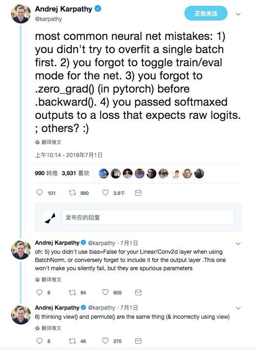Image resolution: width=256 pixels, height=350 pixels.
Task: Like the bias=False BatchNorm reply tweet
Action: pos(105,292)
